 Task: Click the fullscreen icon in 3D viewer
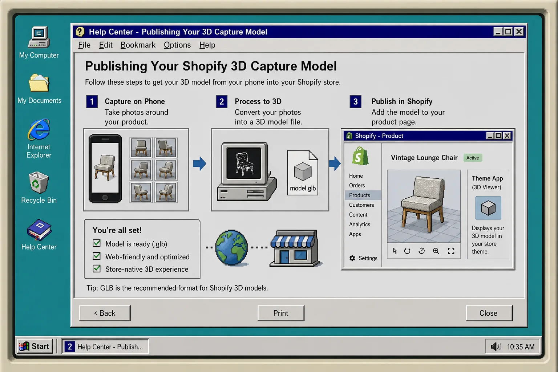point(451,251)
